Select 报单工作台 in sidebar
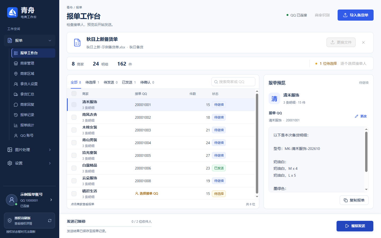 click(33, 53)
